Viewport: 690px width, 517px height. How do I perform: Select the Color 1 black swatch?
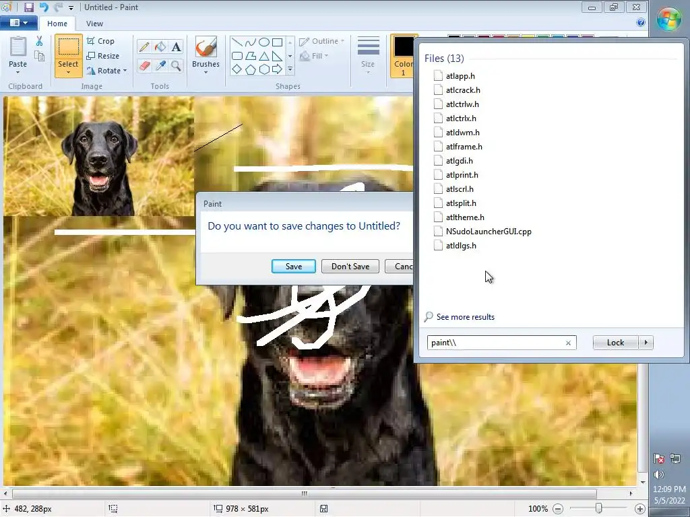tap(404, 47)
